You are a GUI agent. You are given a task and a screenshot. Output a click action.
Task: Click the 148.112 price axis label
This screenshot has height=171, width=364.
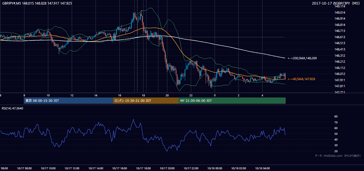coord(340,68)
